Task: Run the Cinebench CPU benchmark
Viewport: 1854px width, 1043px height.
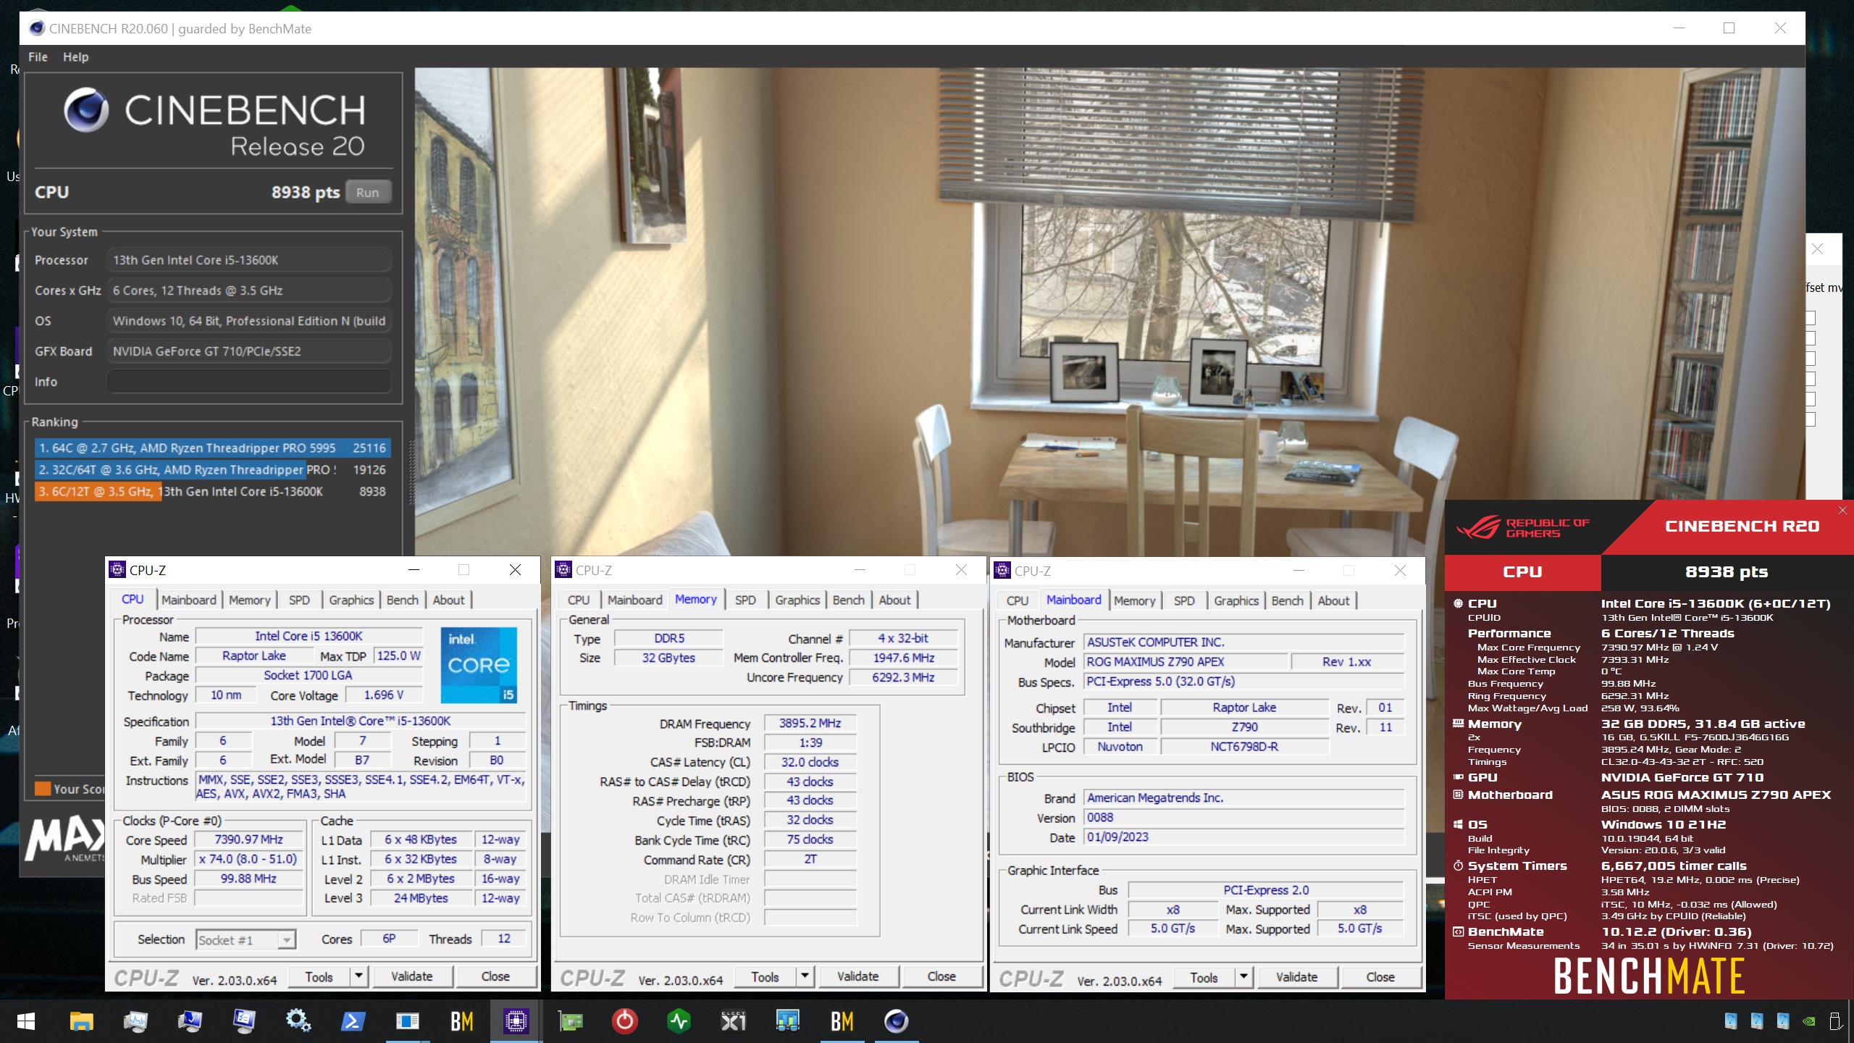Action: coord(368,193)
